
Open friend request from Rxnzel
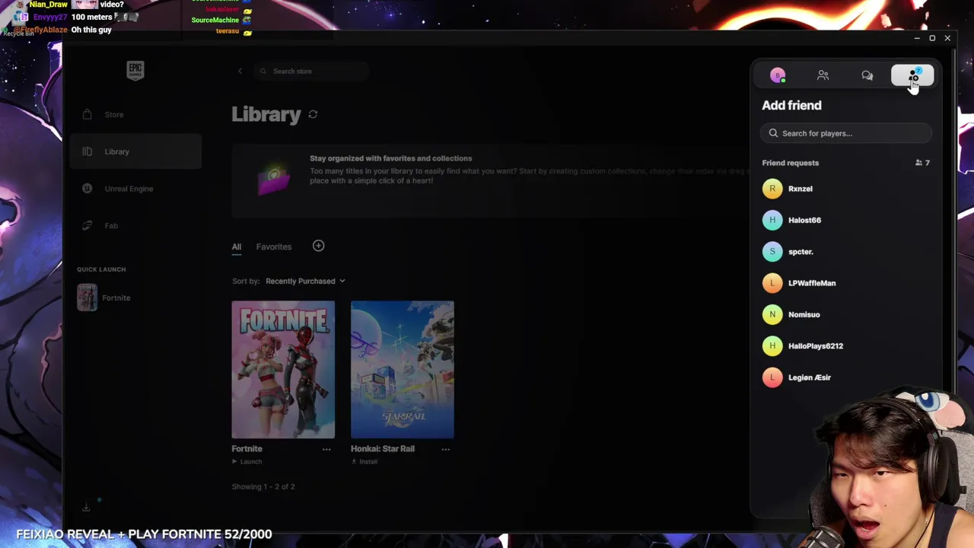846,189
